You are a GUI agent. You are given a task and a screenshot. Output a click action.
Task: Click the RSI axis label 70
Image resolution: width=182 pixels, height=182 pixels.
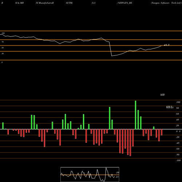tap(3, 42)
